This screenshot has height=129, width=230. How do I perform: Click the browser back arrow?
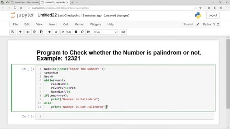click(3, 8)
